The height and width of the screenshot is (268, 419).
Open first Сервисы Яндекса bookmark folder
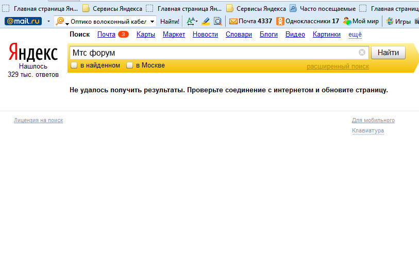(112, 9)
